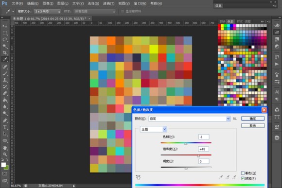Open the 编辑(E) menu
Screen dimensions: 282x188
coord(33,3)
